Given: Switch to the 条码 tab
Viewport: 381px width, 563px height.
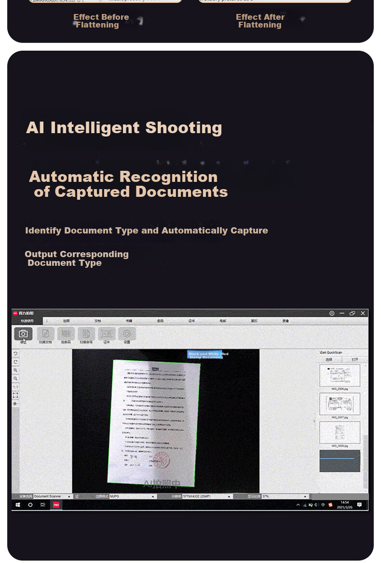Looking at the screenshot, I should click(x=160, y=321).
